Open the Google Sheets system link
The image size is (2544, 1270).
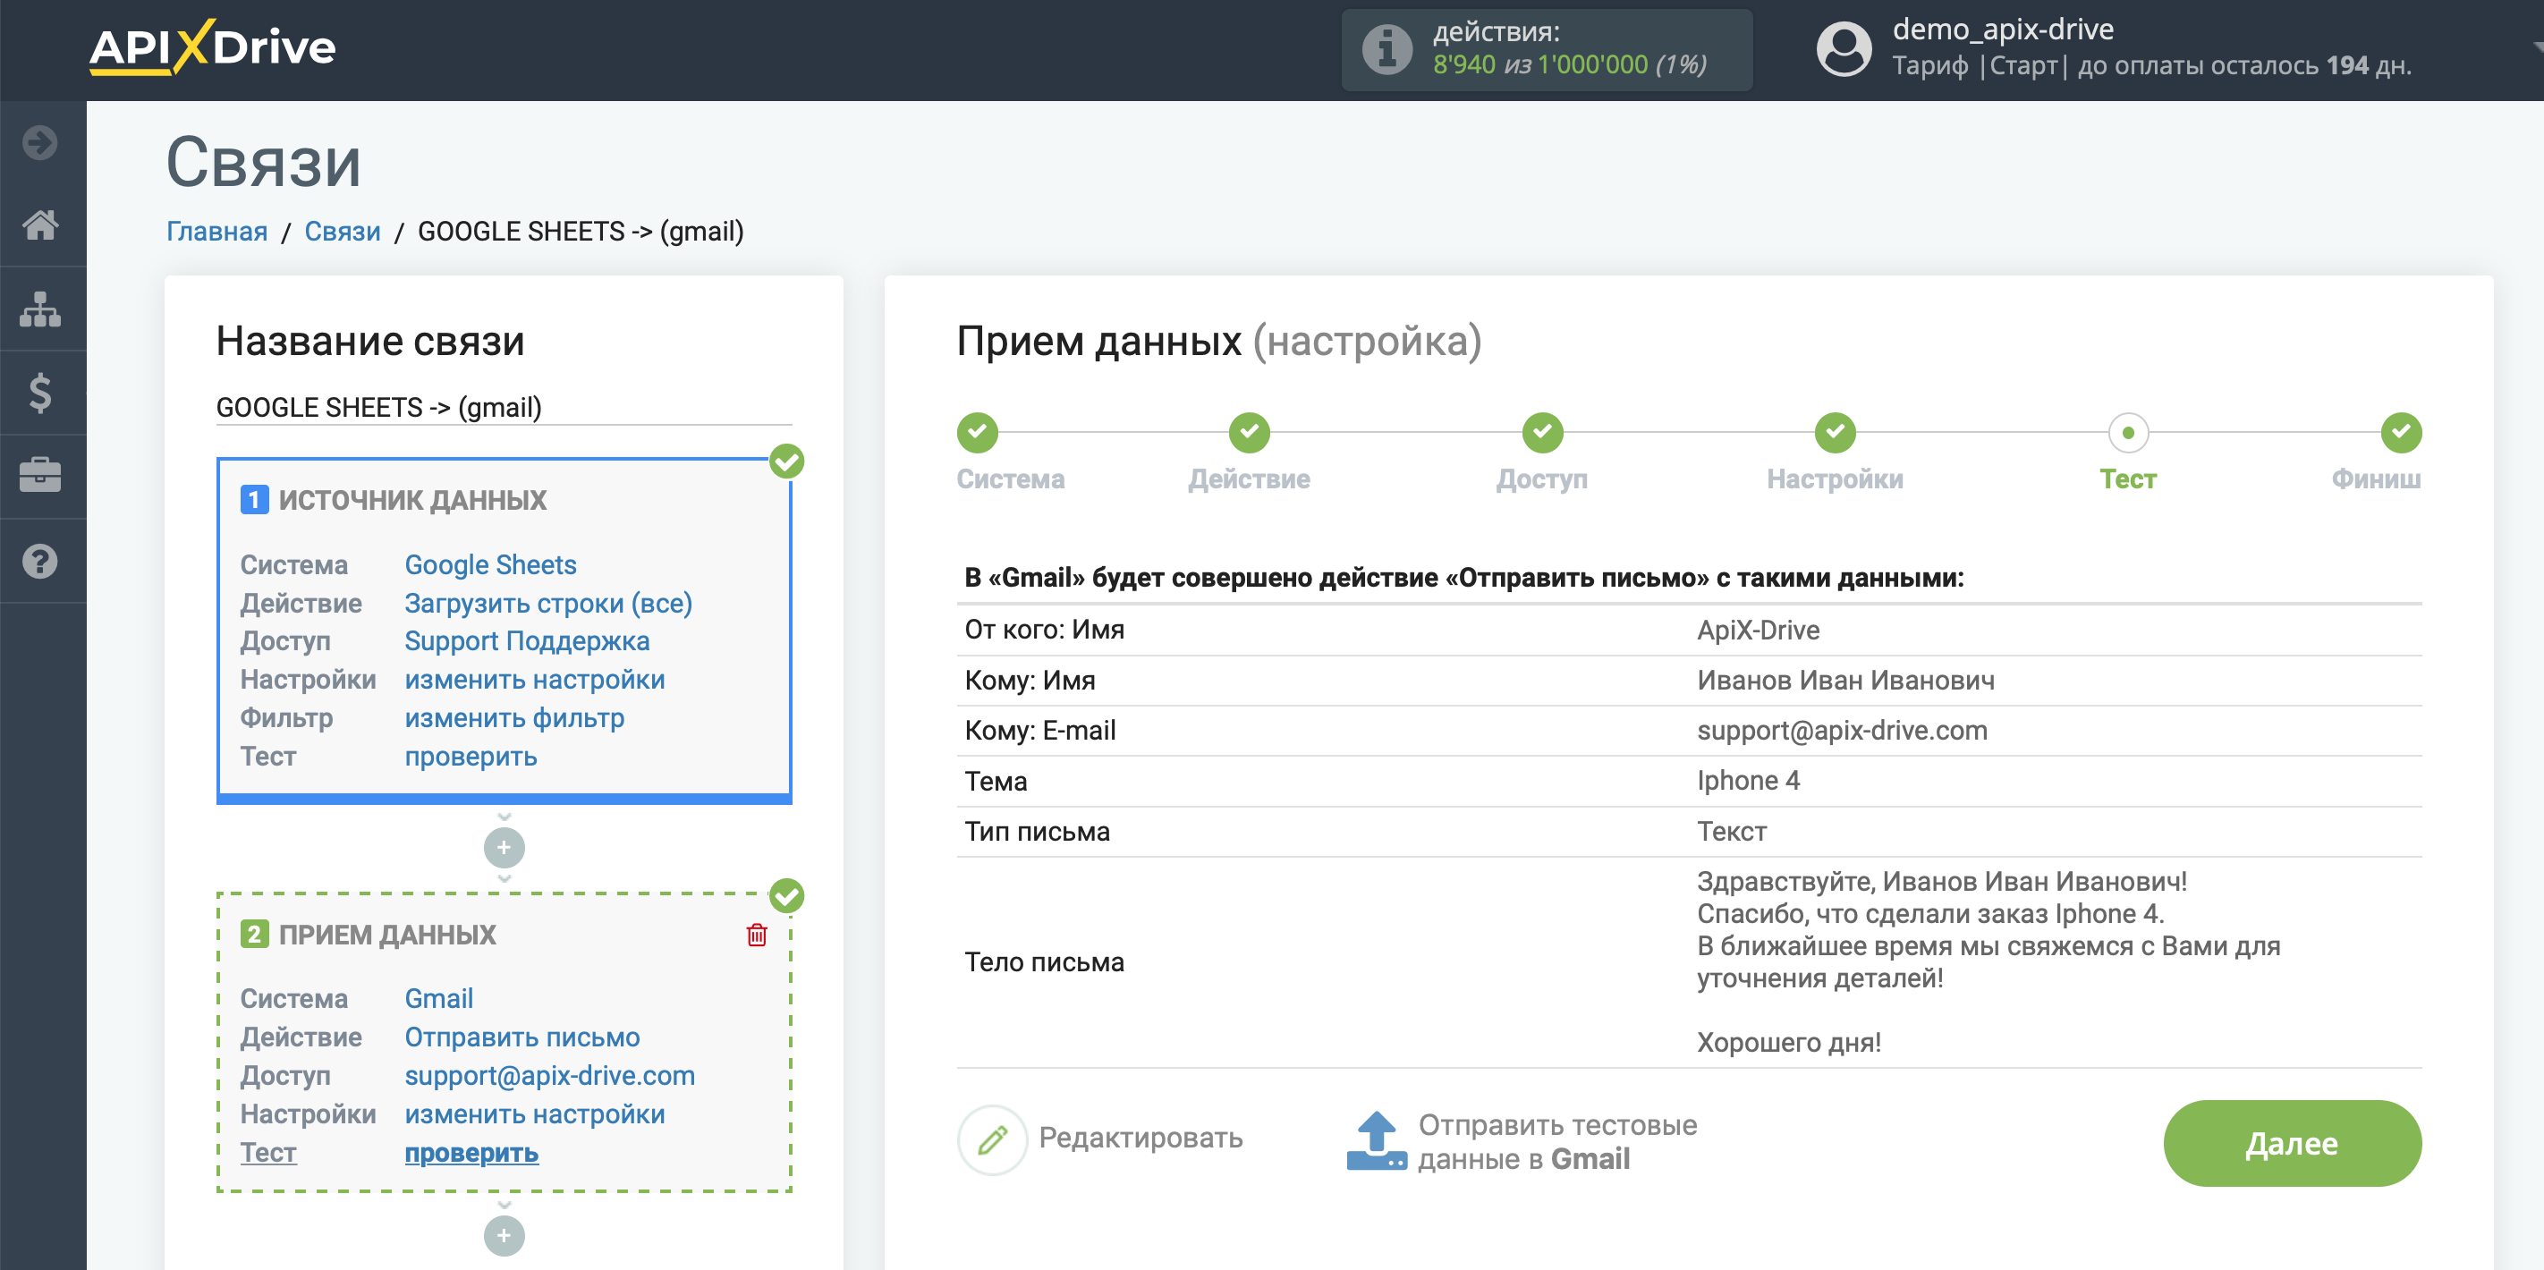tap(490, 565)
